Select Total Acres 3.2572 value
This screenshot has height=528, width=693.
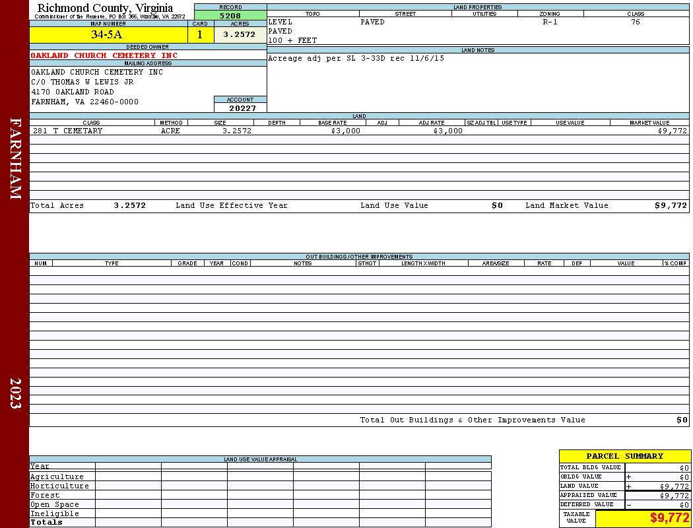pos(129,205)
